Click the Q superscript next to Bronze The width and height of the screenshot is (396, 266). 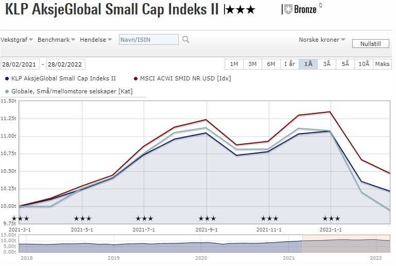pyautogui.click(x=320, y=5)
